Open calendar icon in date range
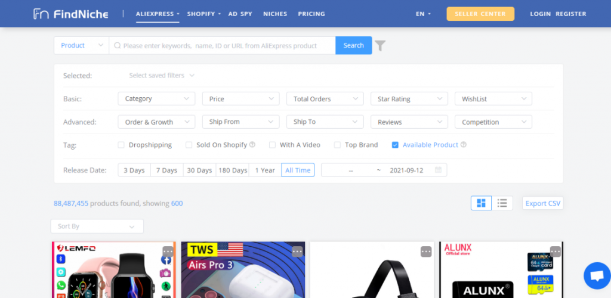The width and height of the screenshot is (611, 298). (438, 170)
